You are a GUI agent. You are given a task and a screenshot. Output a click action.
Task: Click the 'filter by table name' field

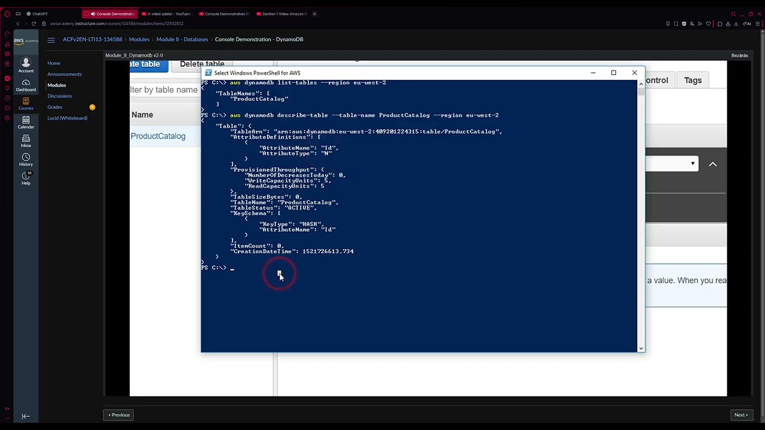165,90
